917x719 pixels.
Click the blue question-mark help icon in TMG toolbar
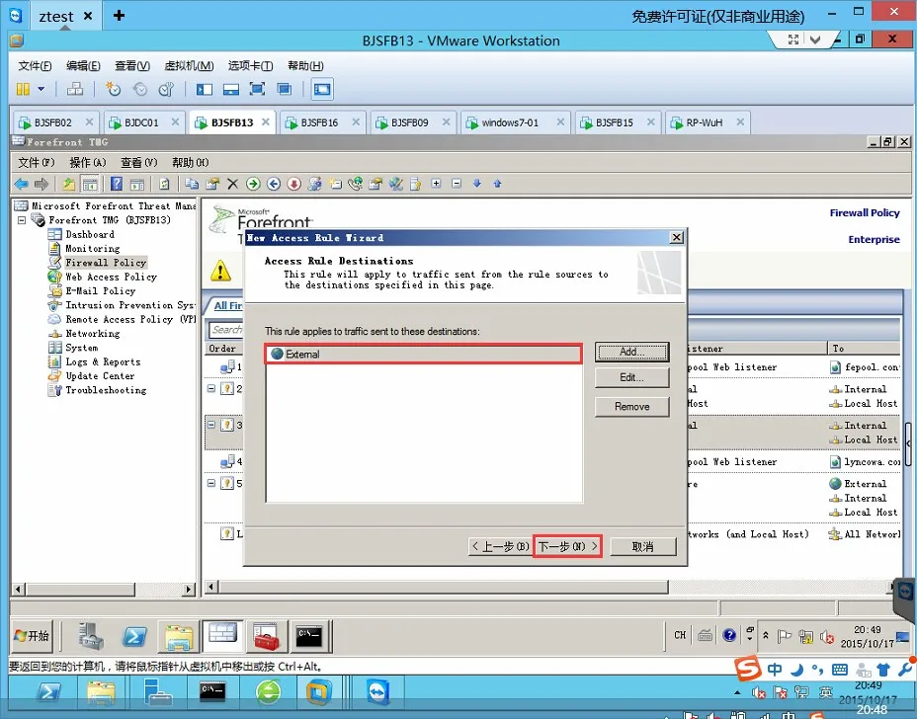click(117, 184)
